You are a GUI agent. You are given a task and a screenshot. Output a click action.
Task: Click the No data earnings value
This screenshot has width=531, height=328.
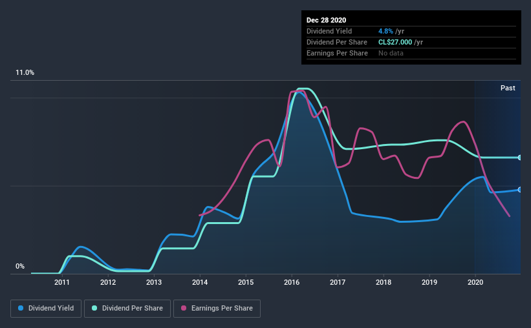[391, 53]
